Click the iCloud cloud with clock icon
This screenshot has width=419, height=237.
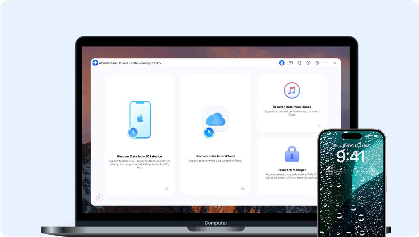[215, 121]
